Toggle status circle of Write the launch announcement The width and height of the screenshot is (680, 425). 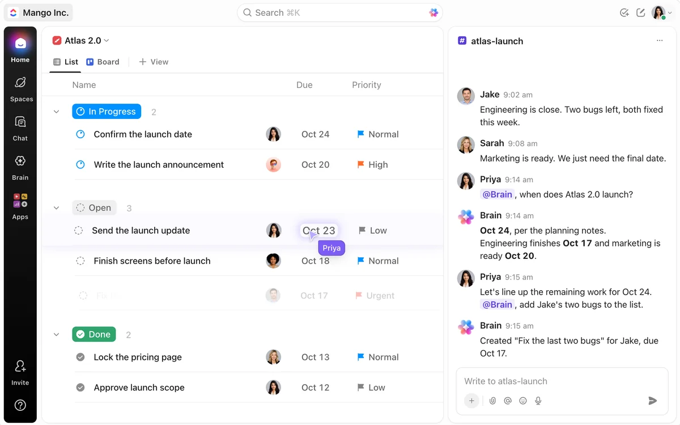point(80,164)
